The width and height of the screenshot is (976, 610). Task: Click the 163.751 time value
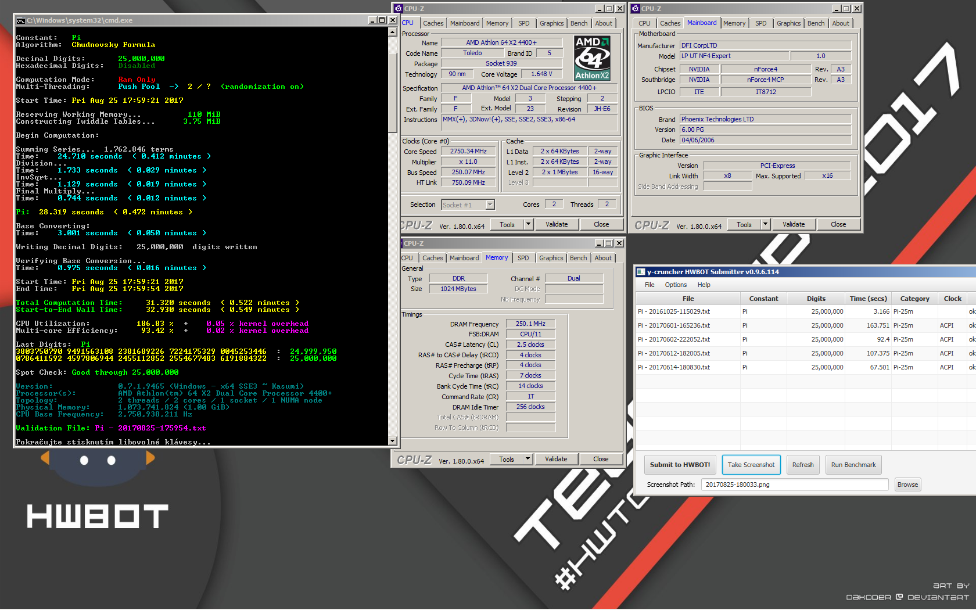878,325
